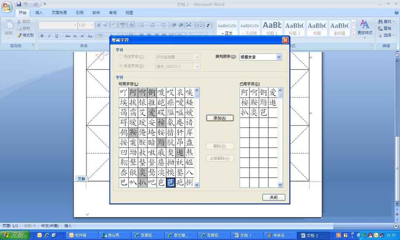Click the available characters scrollbar down arrow
400x240 pixels.
tap(197, 185)
